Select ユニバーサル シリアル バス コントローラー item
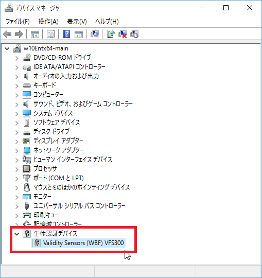 coord(80,205)
